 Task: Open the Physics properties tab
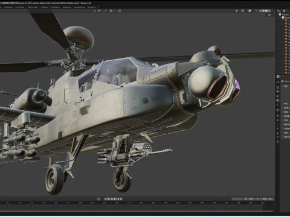point(277,128)
